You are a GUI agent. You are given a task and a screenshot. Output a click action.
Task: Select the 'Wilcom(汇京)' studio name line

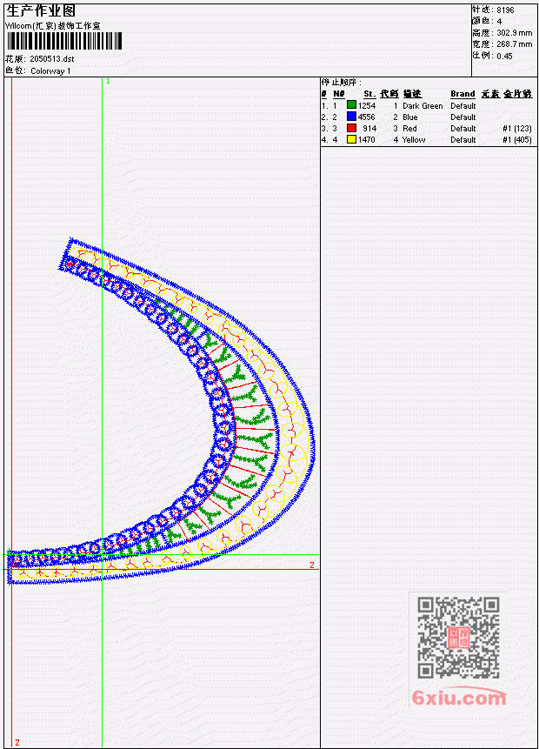click(x=53, y=26)
